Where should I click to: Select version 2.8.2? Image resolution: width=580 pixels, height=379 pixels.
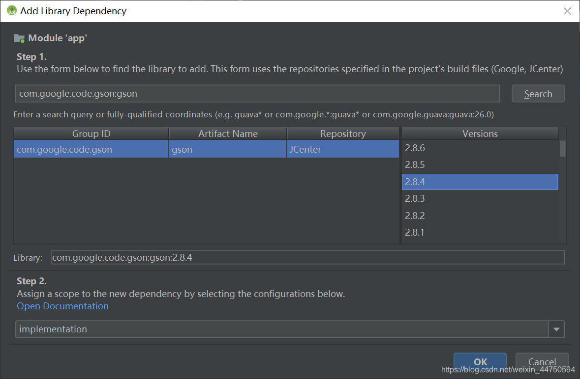pyautogui.click(x=480, y=216)
